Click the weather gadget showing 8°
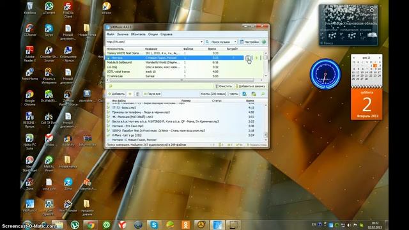Screen dimensions: 409x230 [x=348, y=25]
